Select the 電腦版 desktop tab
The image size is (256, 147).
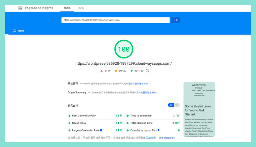(x=19, y=31)
